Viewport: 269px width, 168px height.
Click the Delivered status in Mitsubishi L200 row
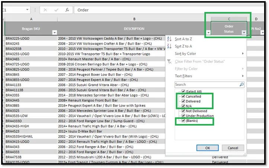point(220,157)
